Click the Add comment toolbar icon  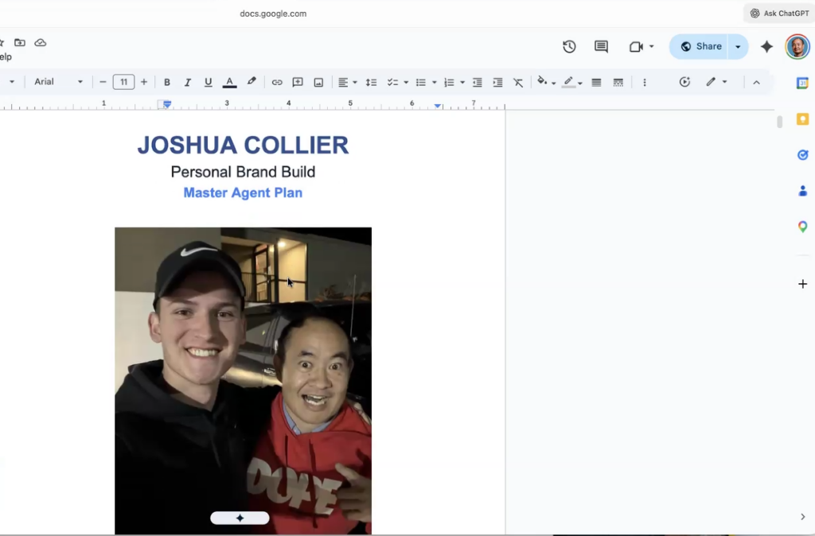coord(298,82)
